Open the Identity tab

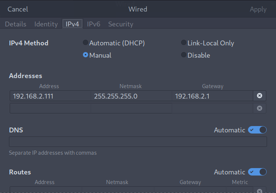tap(46, 24)
